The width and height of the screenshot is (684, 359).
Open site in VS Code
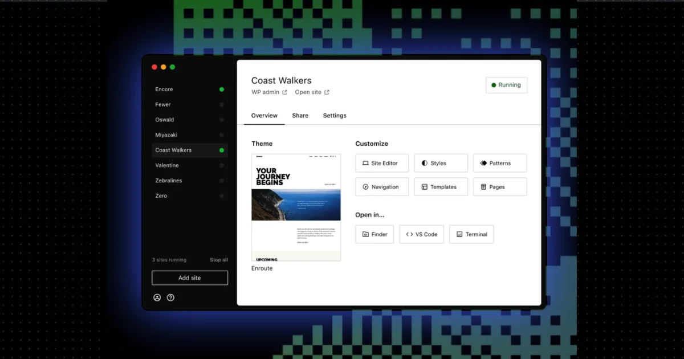coord(422,234)
